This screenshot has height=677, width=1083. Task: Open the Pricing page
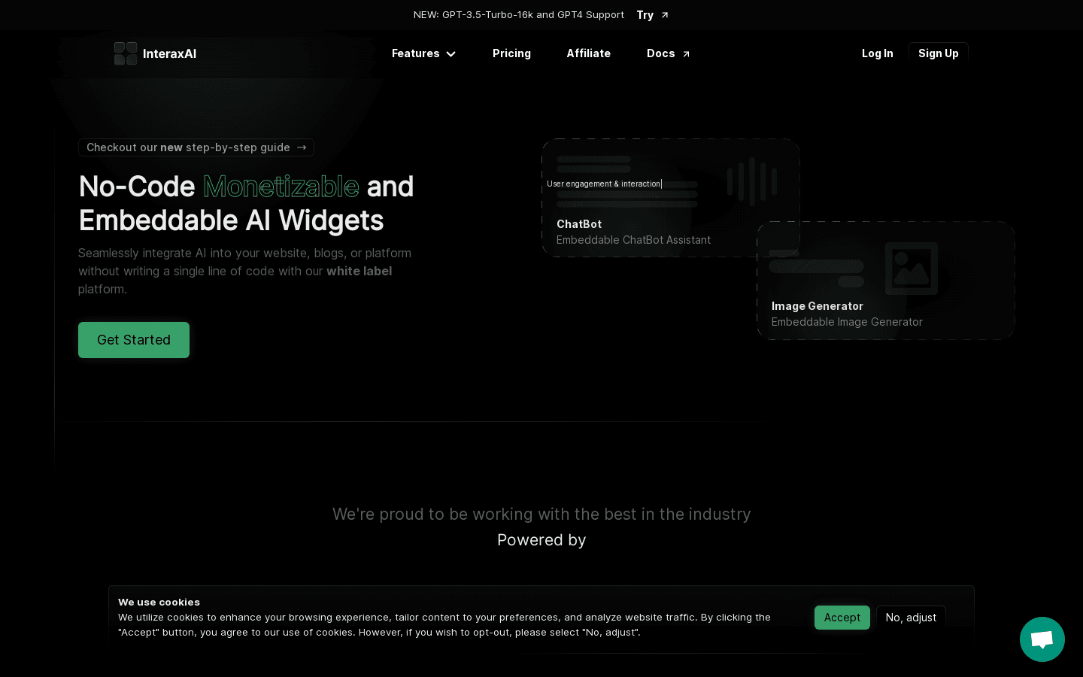click(511, 53)
